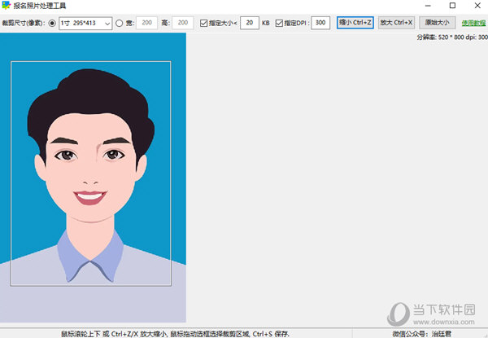Screen dimensions: 488x338
Task: Click the 缩小 Ctrl+Z button
Action: click(355, 23)
